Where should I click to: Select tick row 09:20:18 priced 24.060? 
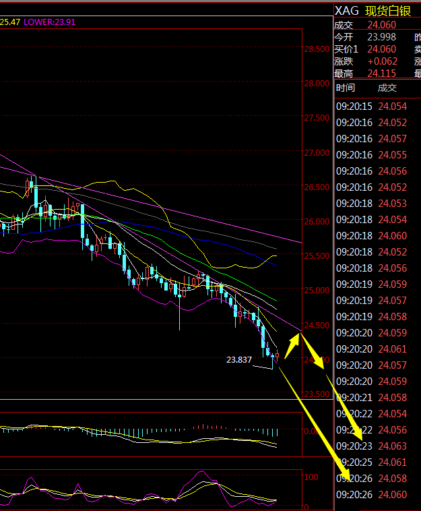(372, 236)
